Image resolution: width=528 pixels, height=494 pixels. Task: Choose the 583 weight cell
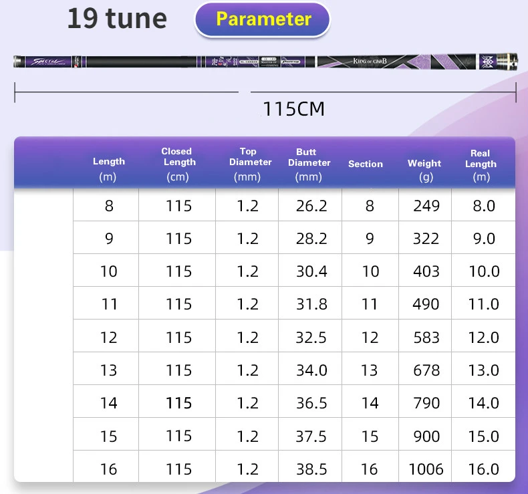pyautogui.click(x=426, y=338)
